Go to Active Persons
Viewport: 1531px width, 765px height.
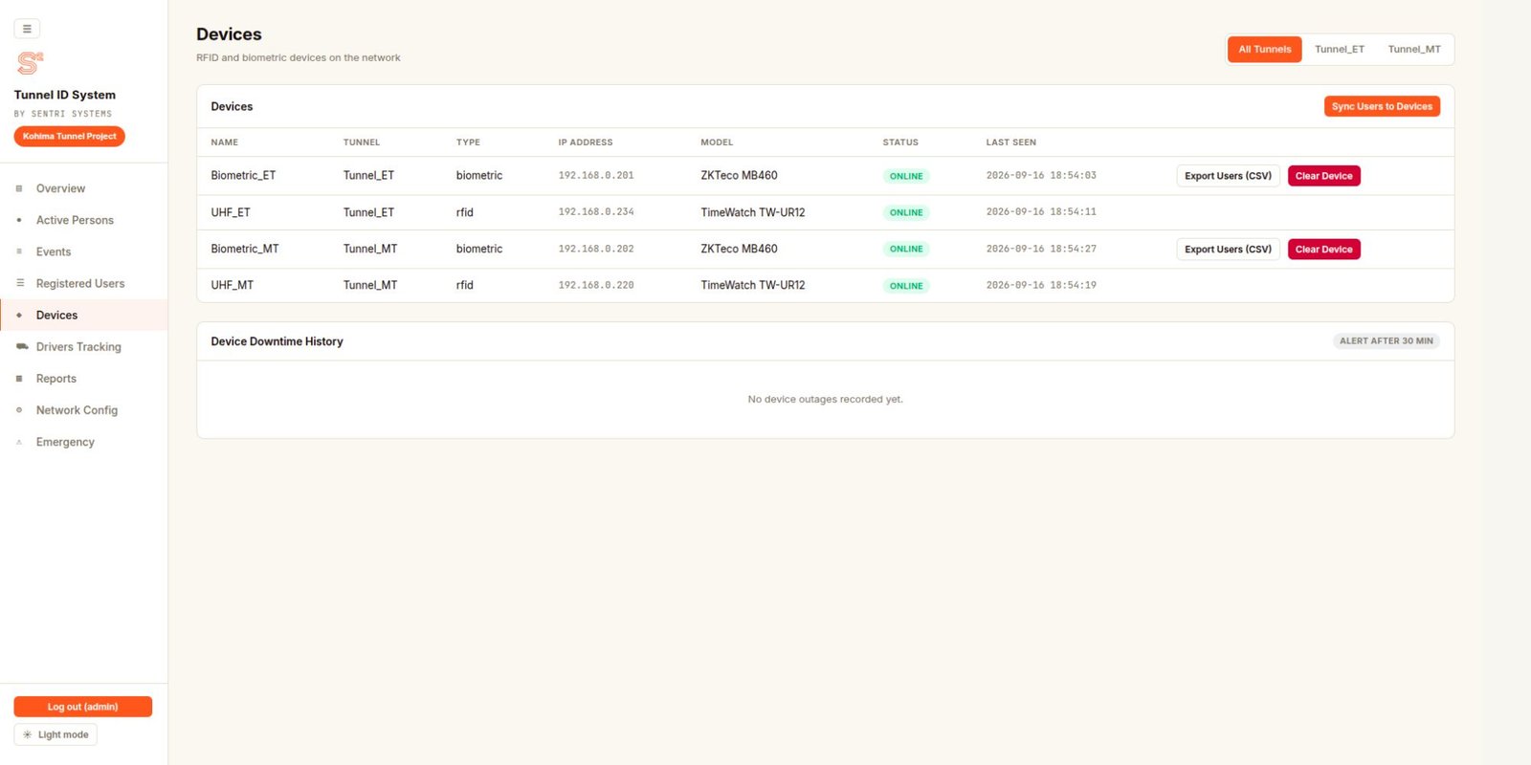(x=84, y=220)
